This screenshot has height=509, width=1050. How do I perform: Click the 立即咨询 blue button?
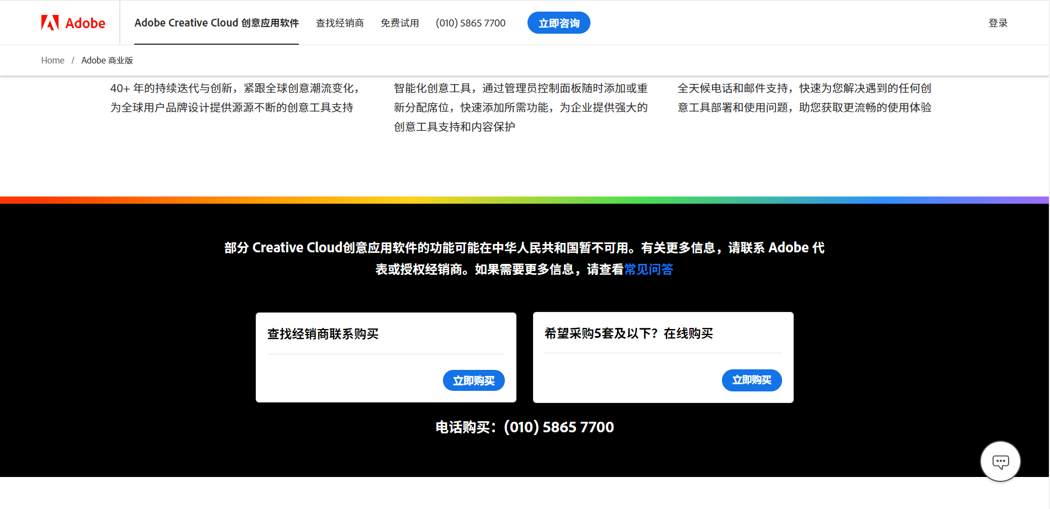click(559, 23)
